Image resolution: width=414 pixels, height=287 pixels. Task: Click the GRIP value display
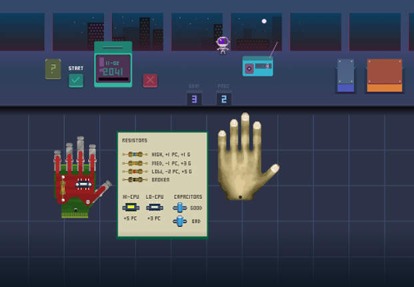(194, 99)
